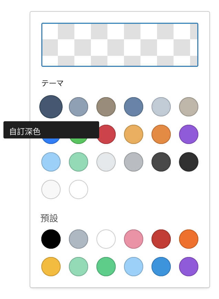Pick the bright blue swatch under 預設
The image size is (219, 299).
[x=161, y=267]
